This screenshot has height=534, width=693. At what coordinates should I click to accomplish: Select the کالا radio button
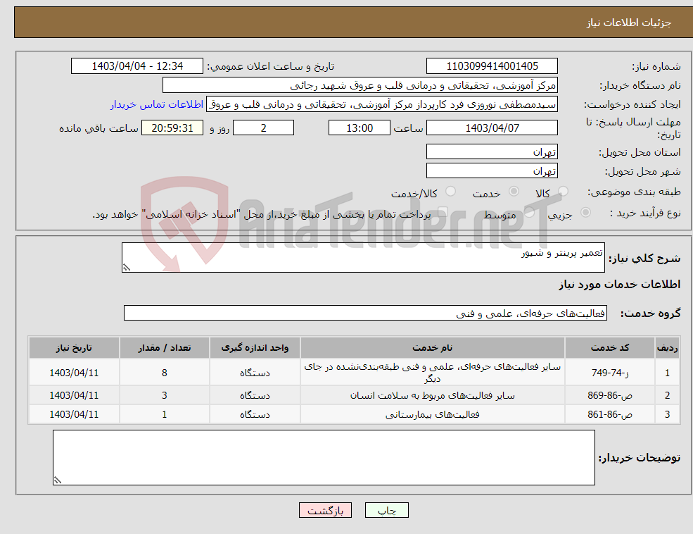pos(563,192)
